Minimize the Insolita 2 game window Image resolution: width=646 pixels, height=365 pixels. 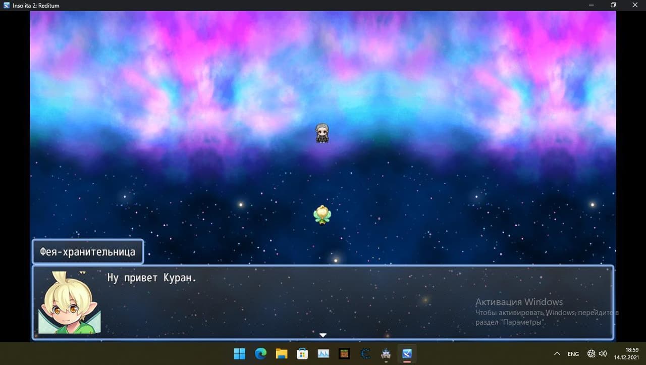tap(591, 5)
